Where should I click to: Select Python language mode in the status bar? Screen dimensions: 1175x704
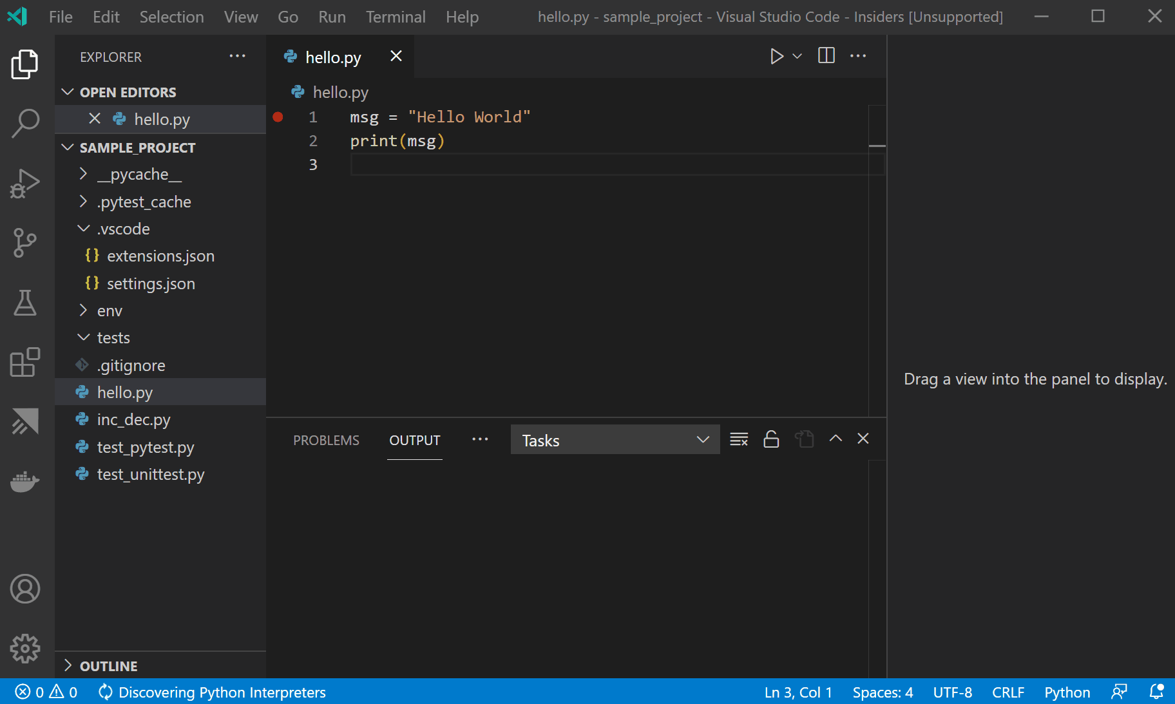(1066, 692)
